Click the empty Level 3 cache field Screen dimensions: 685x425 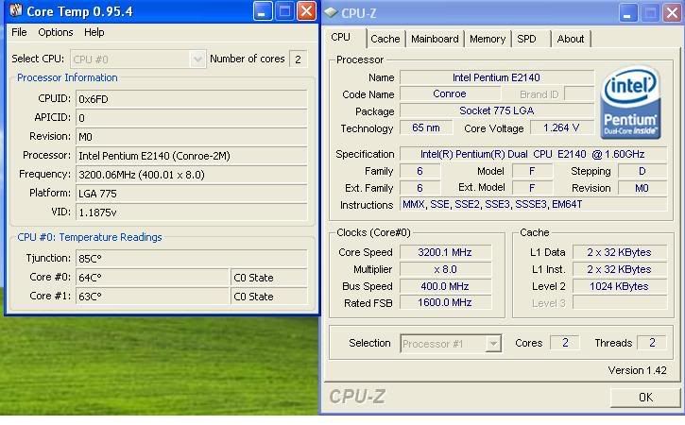620,303
